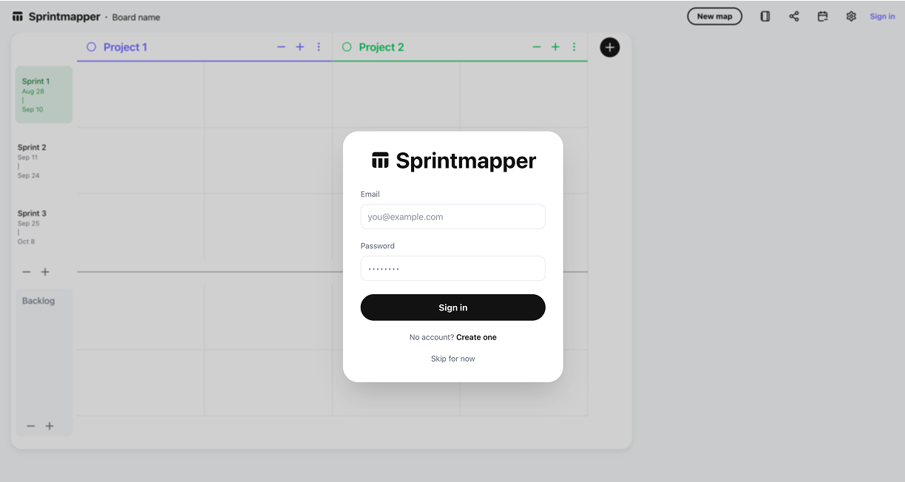Click the plus icon in Project 1 header
This screenshot has height=482, width=905.
[x=300, y=47]
